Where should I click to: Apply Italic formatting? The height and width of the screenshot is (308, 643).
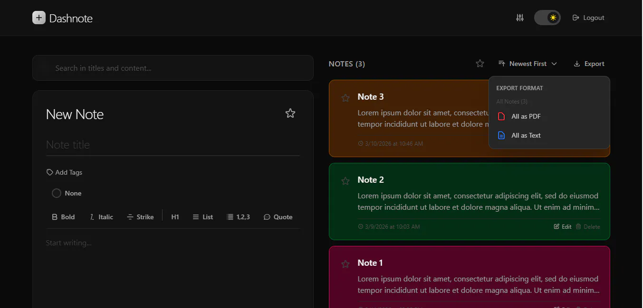coord(101,217)
